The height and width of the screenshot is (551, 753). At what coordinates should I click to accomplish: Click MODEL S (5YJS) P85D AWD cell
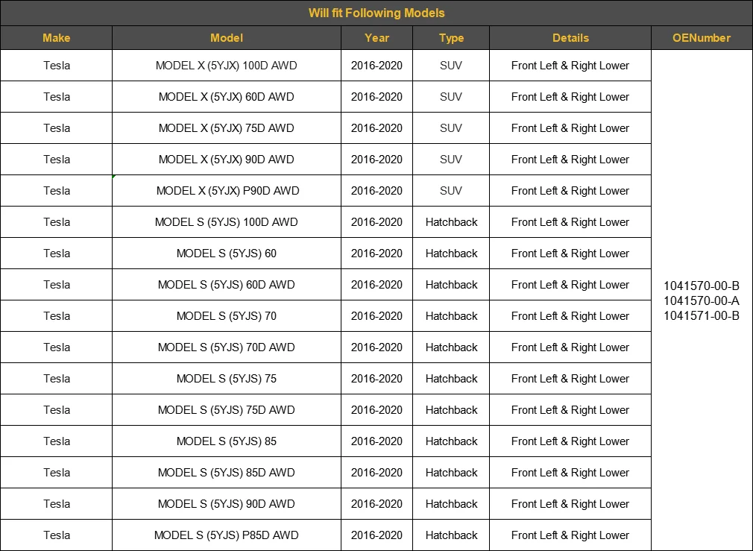(227, 535)
